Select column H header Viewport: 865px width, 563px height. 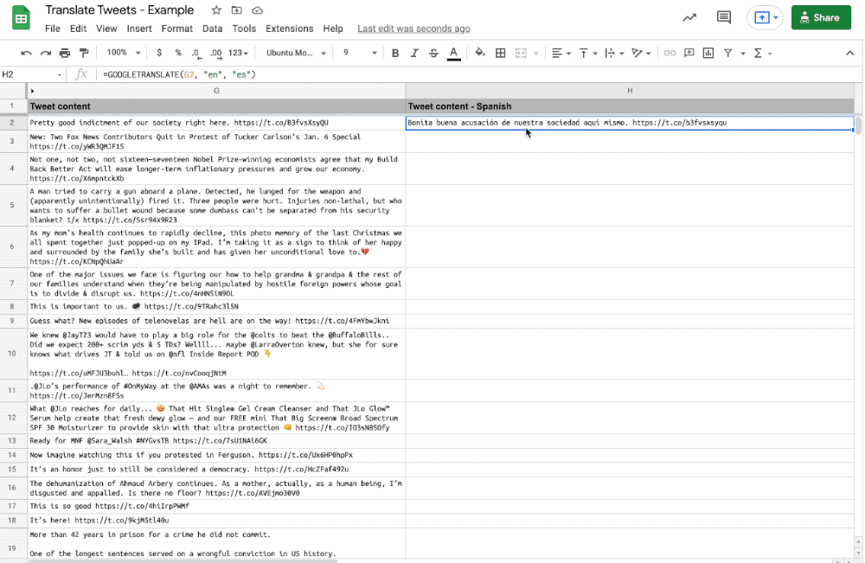tap(630, 91)
